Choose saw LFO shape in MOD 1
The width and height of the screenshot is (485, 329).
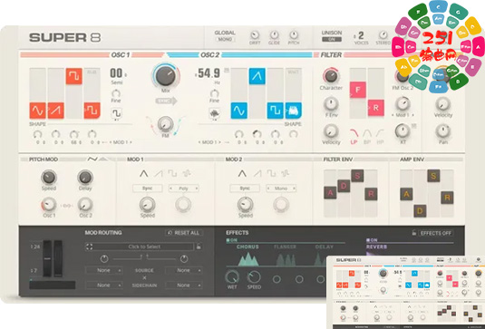point(159,173)
